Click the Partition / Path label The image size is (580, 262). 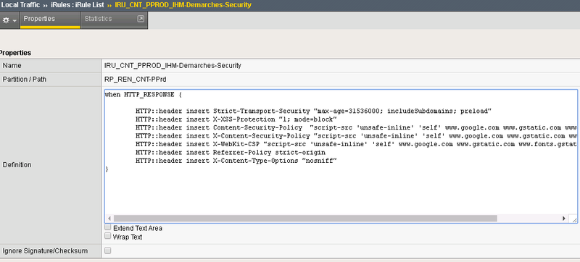click(x=25, y=80)
